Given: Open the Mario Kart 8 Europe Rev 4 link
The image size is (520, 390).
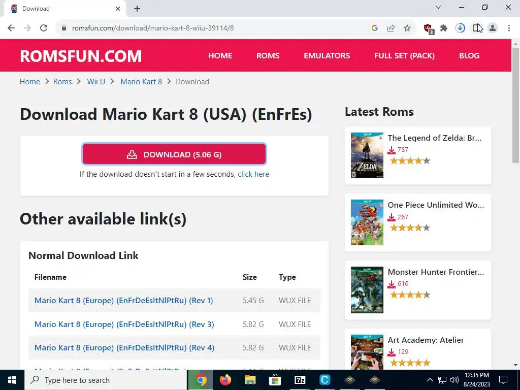Looking at the screenshot, I should (124, 347).
